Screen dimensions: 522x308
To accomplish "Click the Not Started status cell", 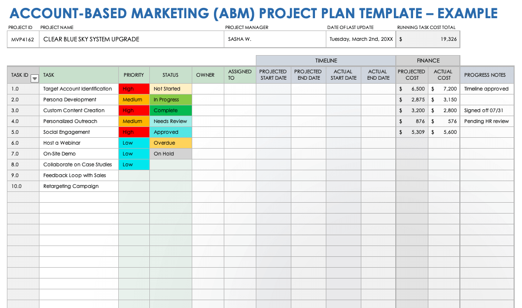I will click(x=171, y=89).
